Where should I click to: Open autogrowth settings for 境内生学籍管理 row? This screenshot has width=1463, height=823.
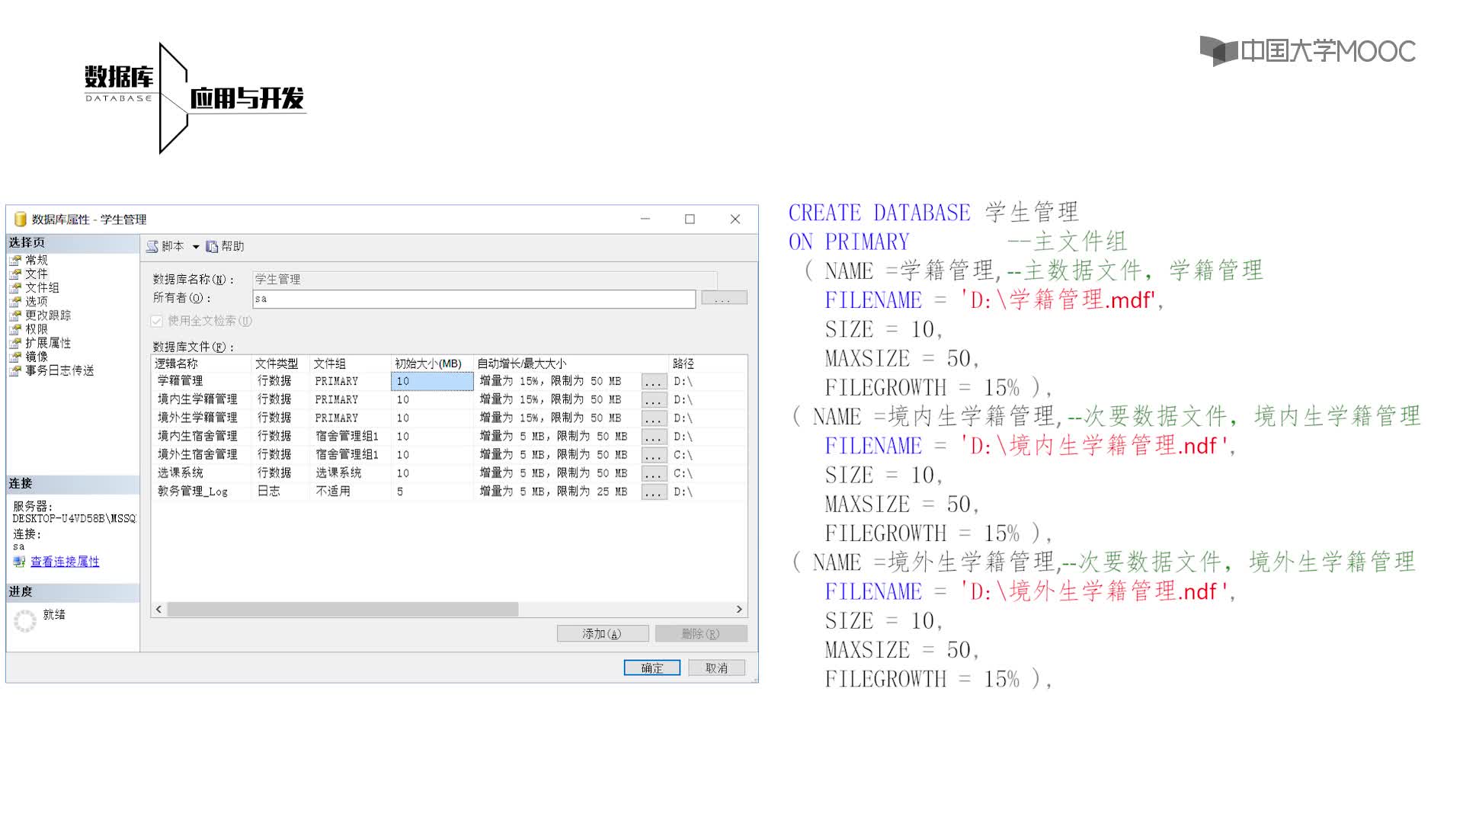pyautogui.click(x=654, y=399)
